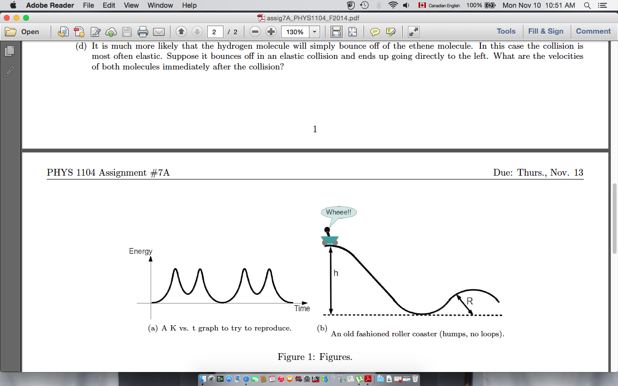Image resolution: width=618 pixels, height=386 pixels.
Task: Open the attachments paperclip panel
Action: (x=9, y=72)
